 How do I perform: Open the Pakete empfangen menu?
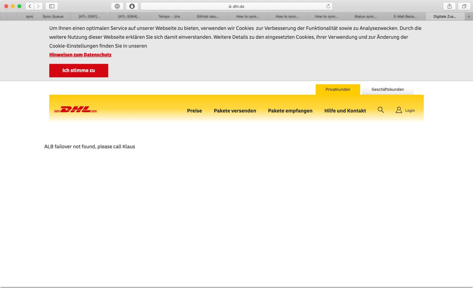[290, 111]
